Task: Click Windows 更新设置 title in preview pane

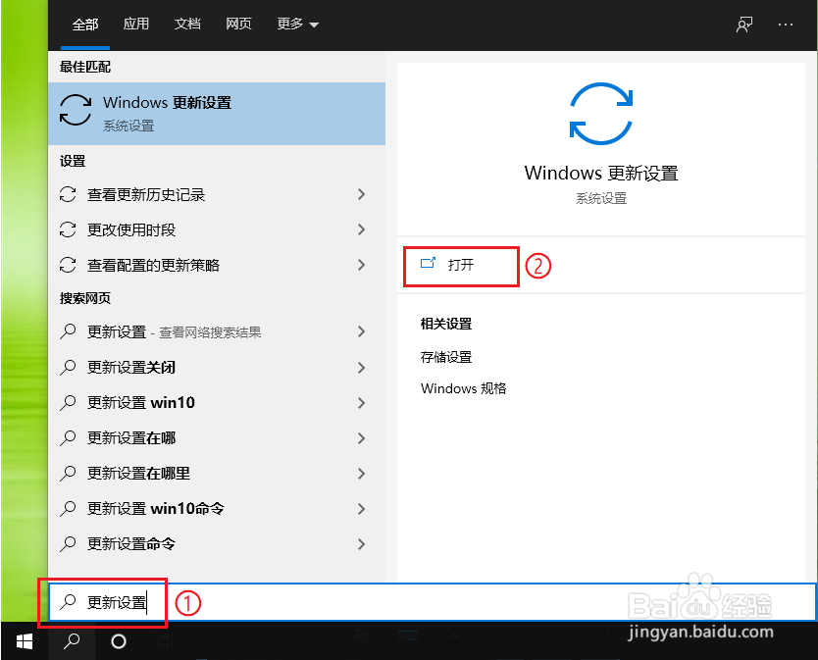Action: coord(601,174)
